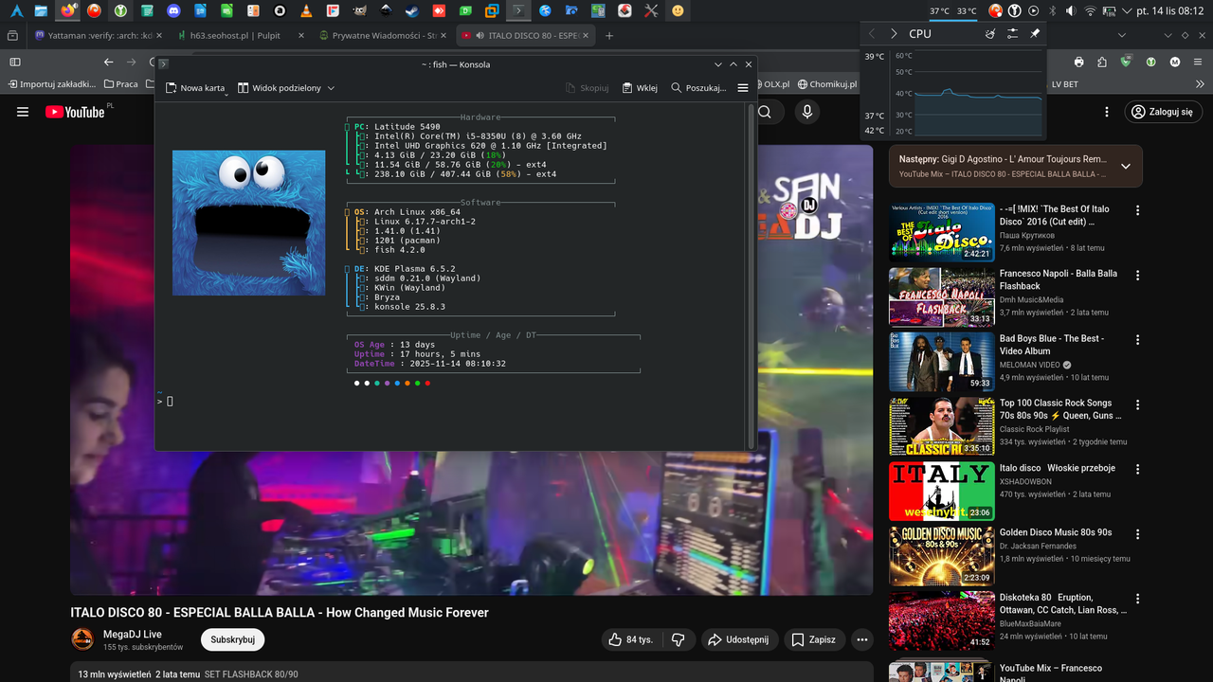
Task: Focus Konsole via its panel icon
Action: (518, 11)
